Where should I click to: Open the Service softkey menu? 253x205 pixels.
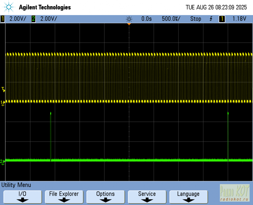pyautogui.click(x=147, y=197)
